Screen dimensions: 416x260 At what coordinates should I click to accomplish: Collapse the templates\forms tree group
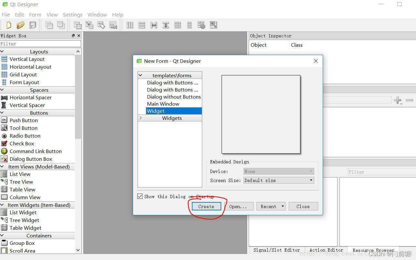click(140, 75)
